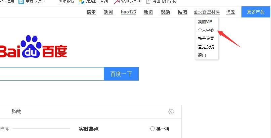Focus the Baidu search input field
This screenshot has width=271, height=138.
51,74
